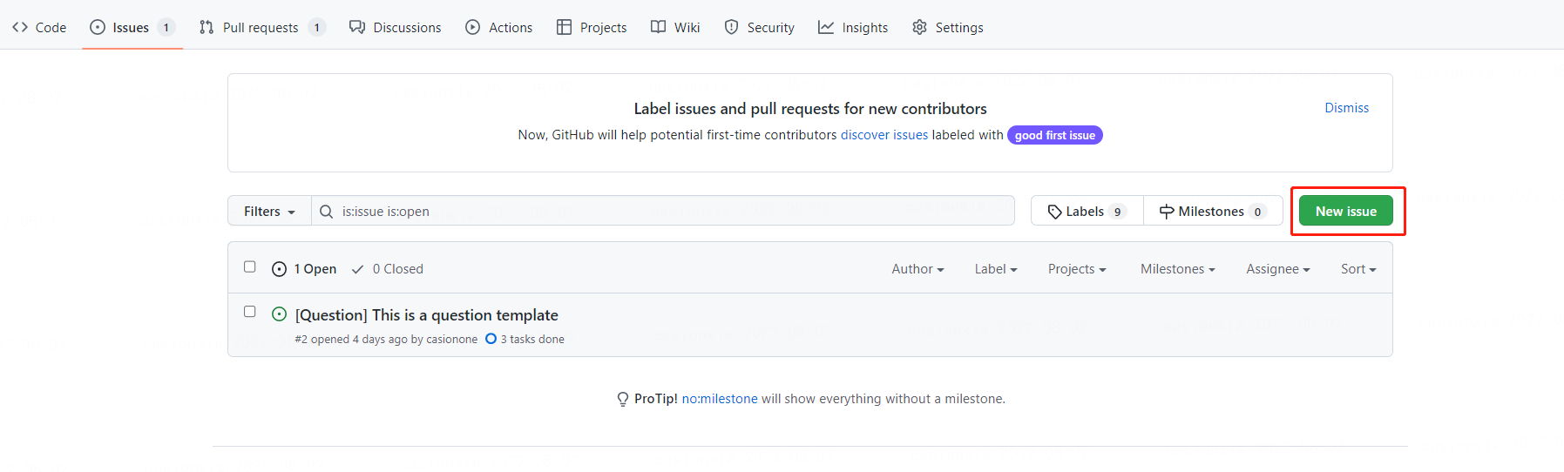Click the Wiki book icon
The width and height of the screenshot is (1564, 472).
pyautogui.click(x=659, y=27)
